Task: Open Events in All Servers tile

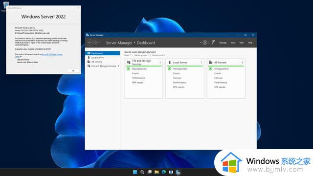Action: (x=218, y=73)
